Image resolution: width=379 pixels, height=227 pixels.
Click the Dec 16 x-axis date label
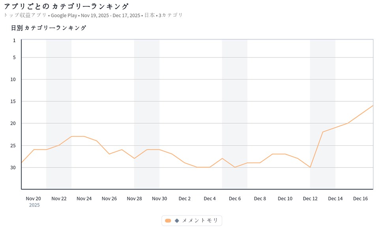click(360, 199)
